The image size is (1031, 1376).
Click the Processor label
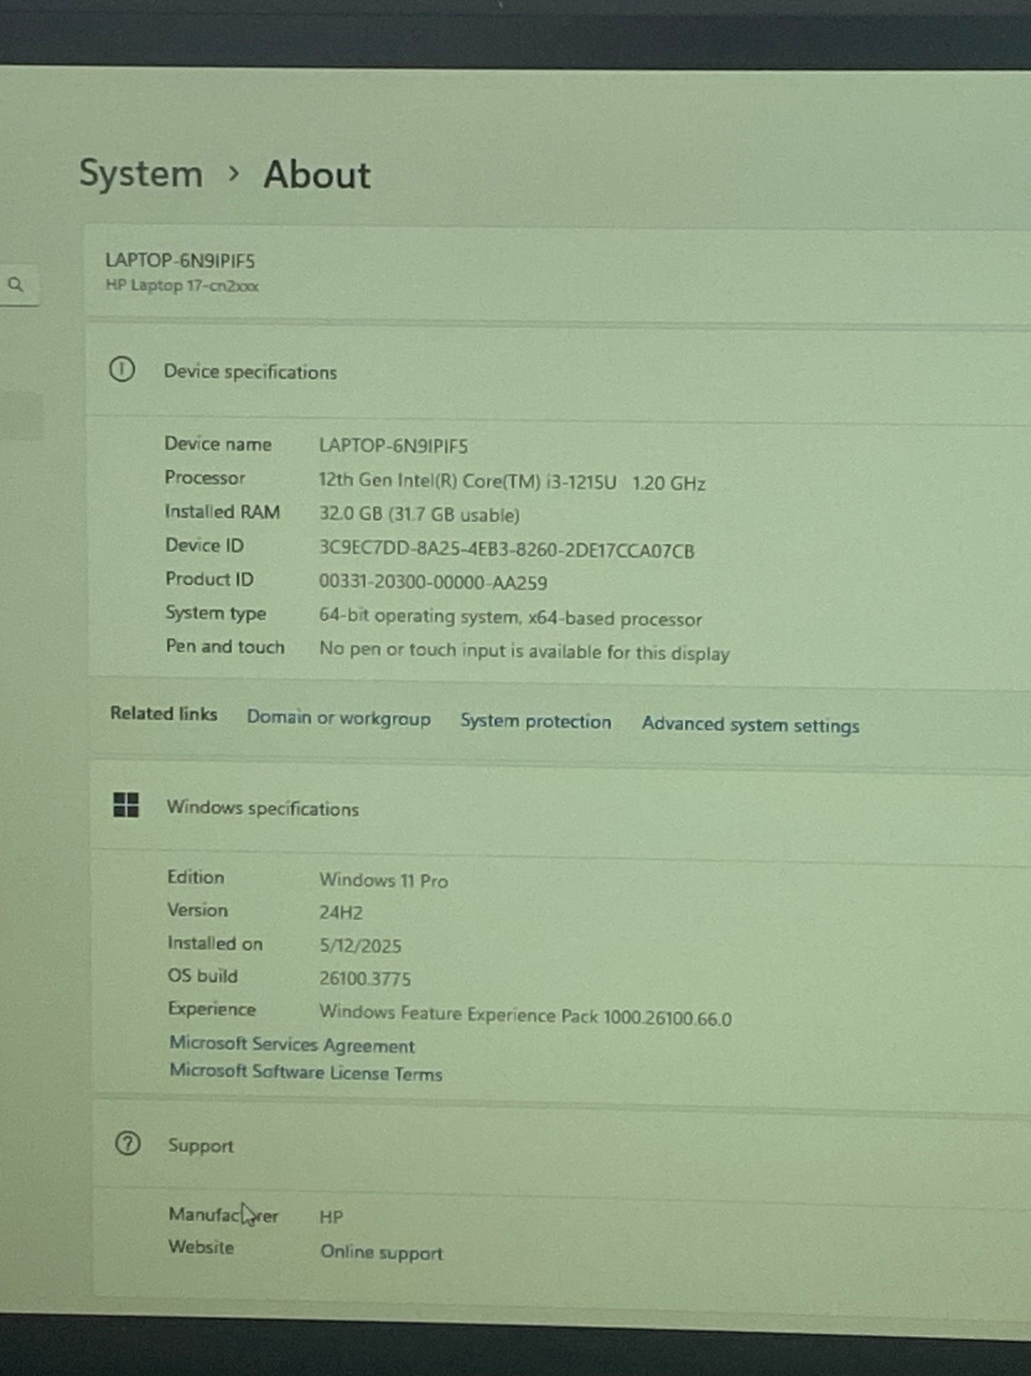point(205,478)
